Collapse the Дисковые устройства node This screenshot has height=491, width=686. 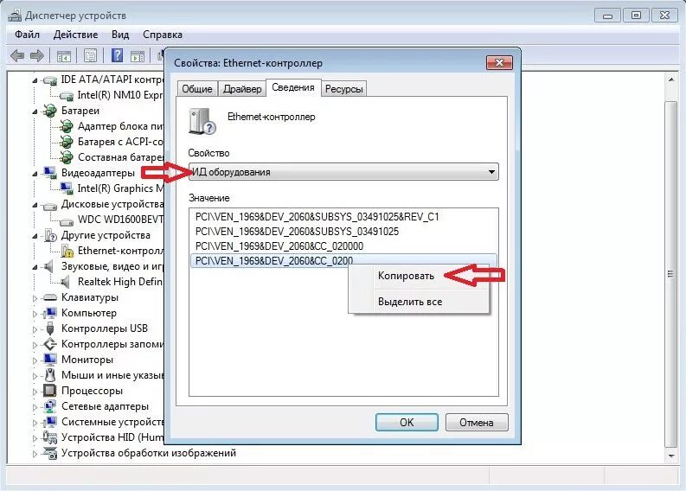[35, 205]
